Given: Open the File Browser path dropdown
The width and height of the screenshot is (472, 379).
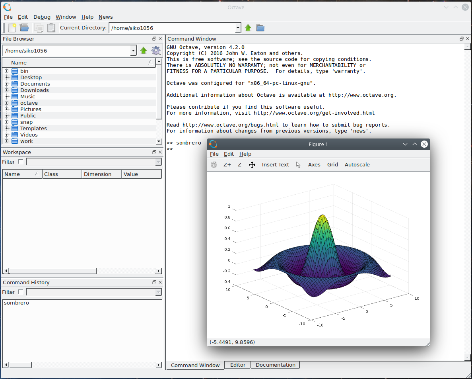Looking at the screenshot, I should coord(133,51).
